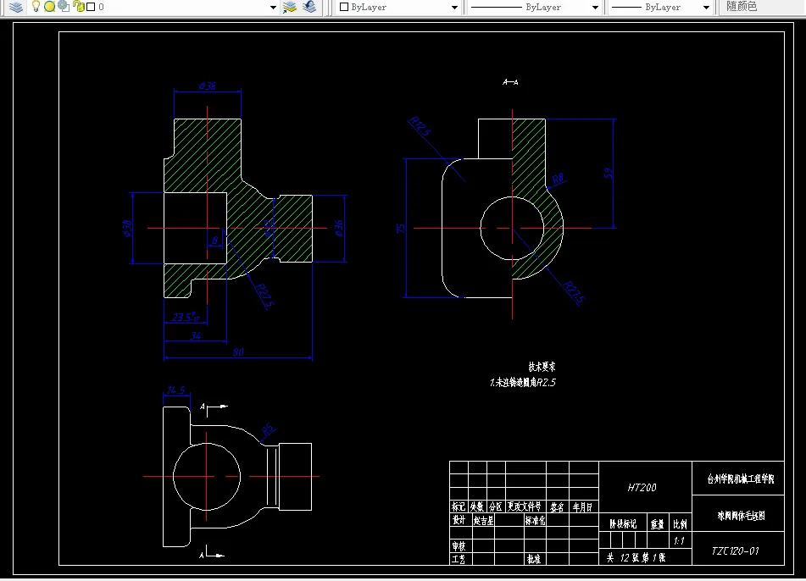Viewport: 806px width, 581px height.
Task: Select the R12.5 radius dimension
Action: pyautogui.click(x=420, y=126)
